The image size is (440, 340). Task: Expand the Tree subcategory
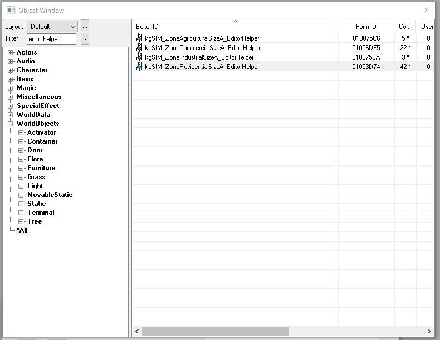(21, 221)
